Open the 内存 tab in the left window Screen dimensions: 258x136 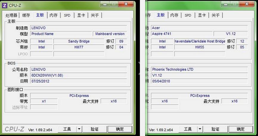tap(53, 15)
